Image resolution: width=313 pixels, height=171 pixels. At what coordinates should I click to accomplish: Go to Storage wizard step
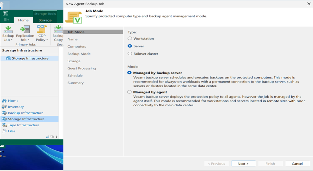[74, 61]
